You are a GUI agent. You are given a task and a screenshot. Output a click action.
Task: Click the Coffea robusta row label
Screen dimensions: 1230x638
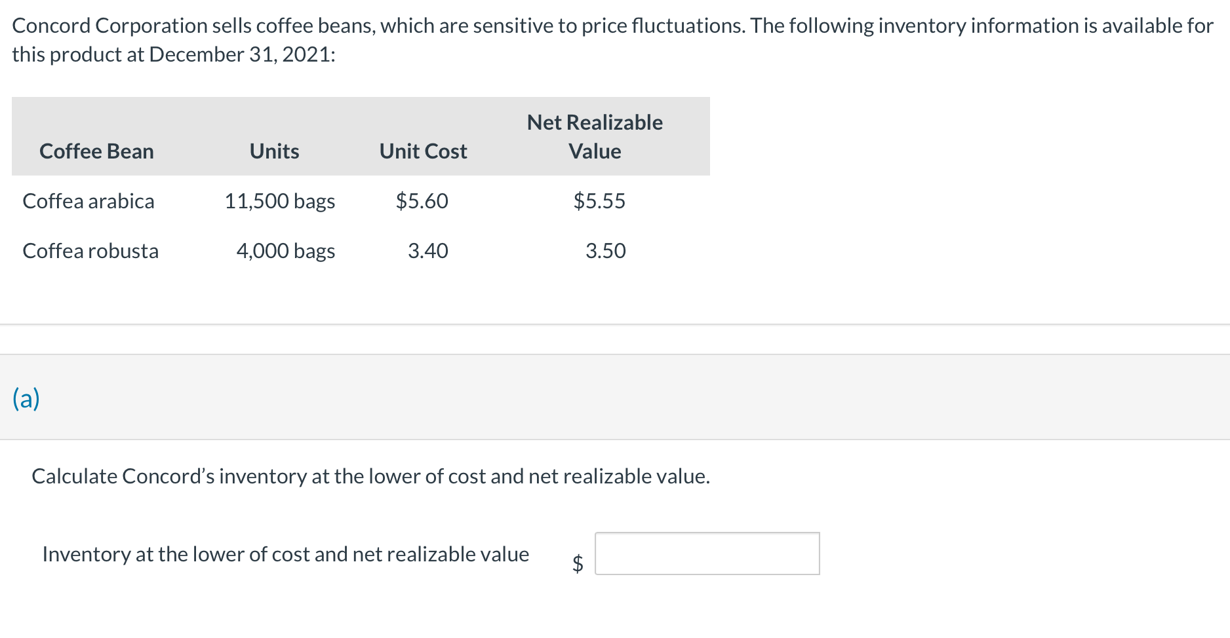pos(90,251)
